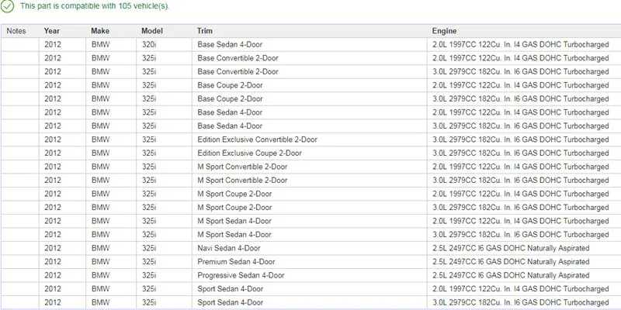Select the 320i Base Sedan 4-Door row

[310, 45]
